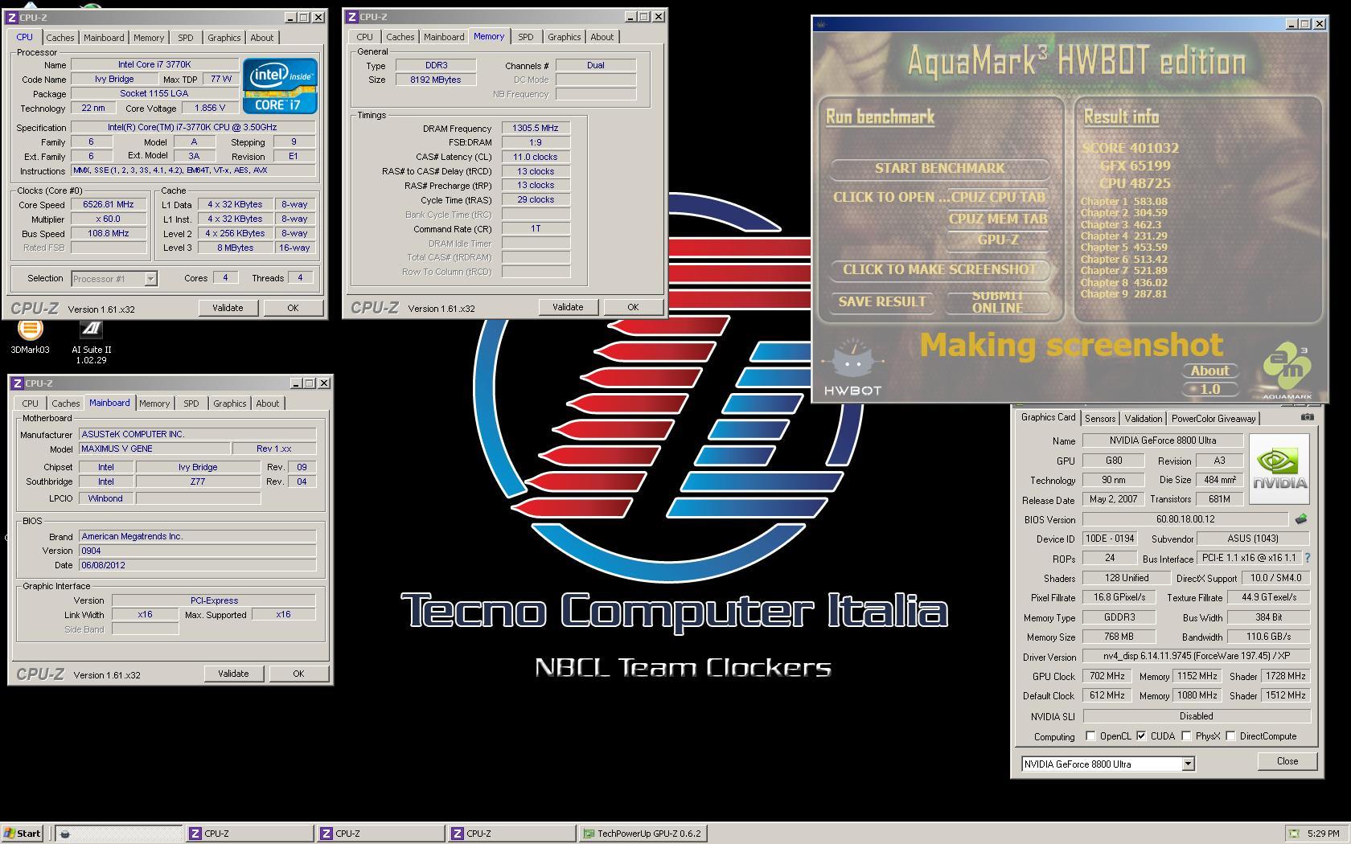1351x844 pixels.
Task: Toggle the CUDA checkbox in GPU-Z
Action: pos(1141,736)
